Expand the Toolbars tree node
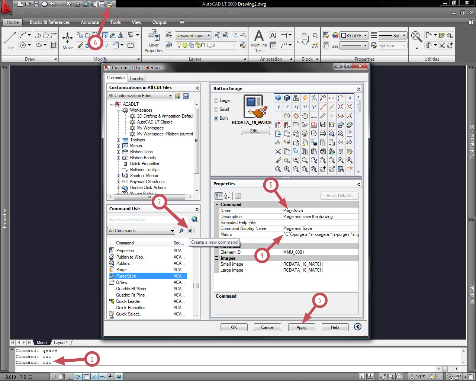476x381 pixels. tap(119, 140)
